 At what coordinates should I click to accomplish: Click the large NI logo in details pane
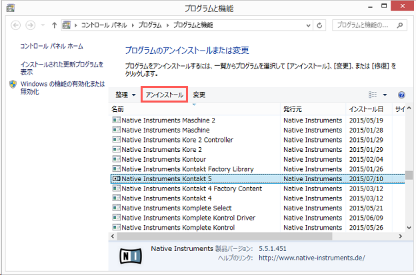[x=131, y=256]
